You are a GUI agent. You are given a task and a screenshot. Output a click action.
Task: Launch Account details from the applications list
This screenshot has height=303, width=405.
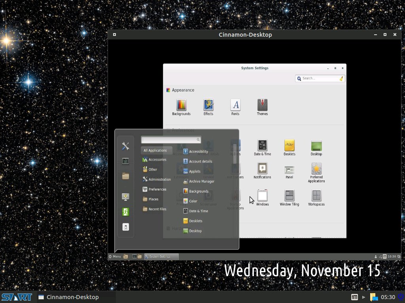click(x=198, y=161)
